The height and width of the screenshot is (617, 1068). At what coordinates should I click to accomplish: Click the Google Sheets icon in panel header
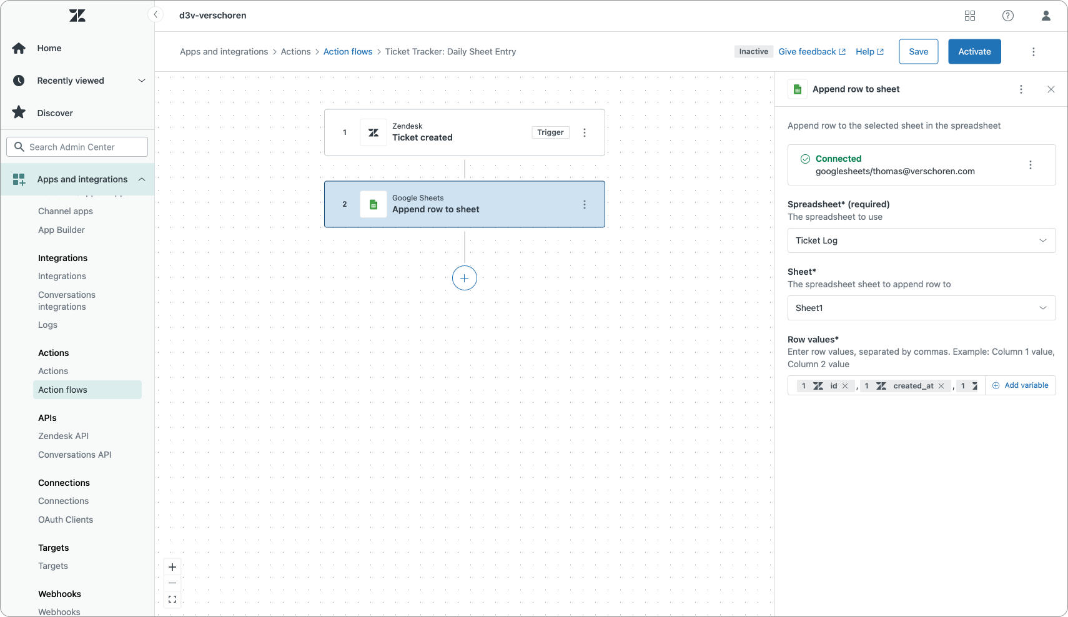pyautogui.click(x=798, y=89)
